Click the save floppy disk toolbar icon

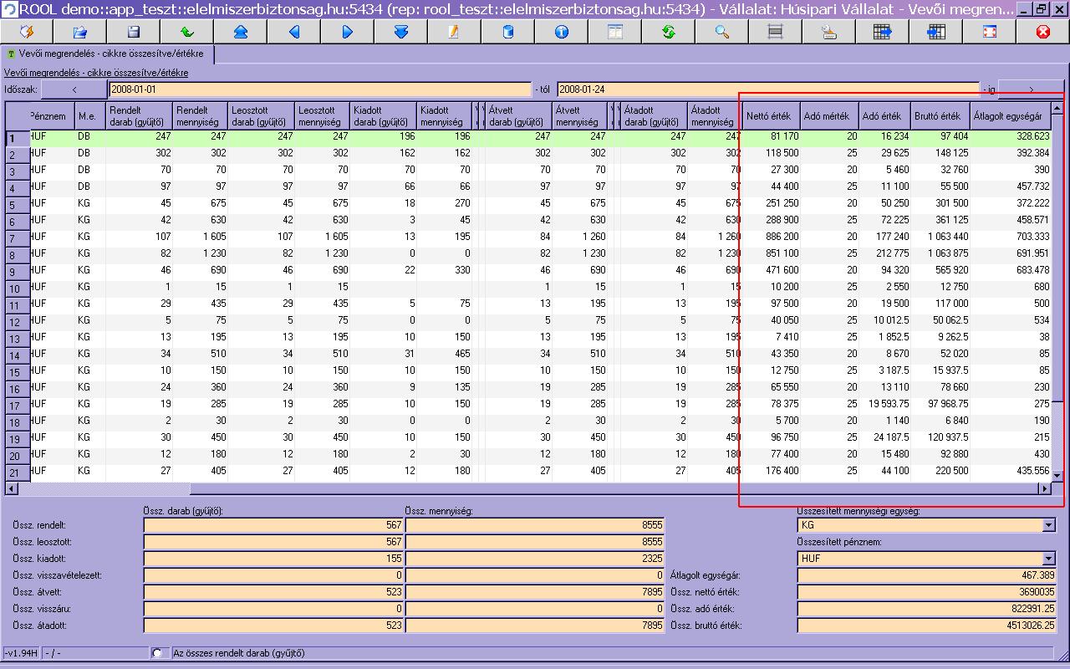point(134,32)
